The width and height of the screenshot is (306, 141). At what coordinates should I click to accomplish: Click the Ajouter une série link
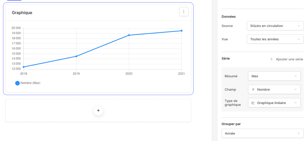click(289, 59)
